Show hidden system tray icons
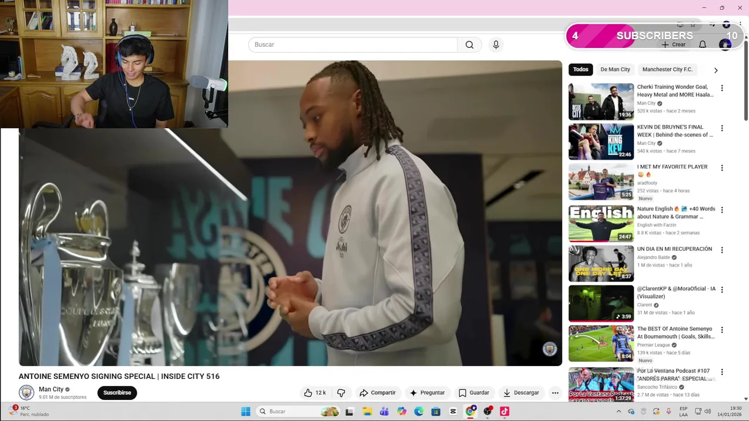This screenshot has height=421, width=749. [x=619, y=411]
